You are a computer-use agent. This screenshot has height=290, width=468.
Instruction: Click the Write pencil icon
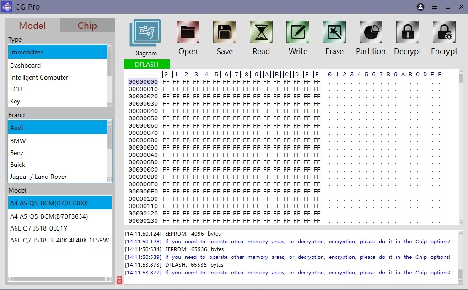[x=298, y=32]
